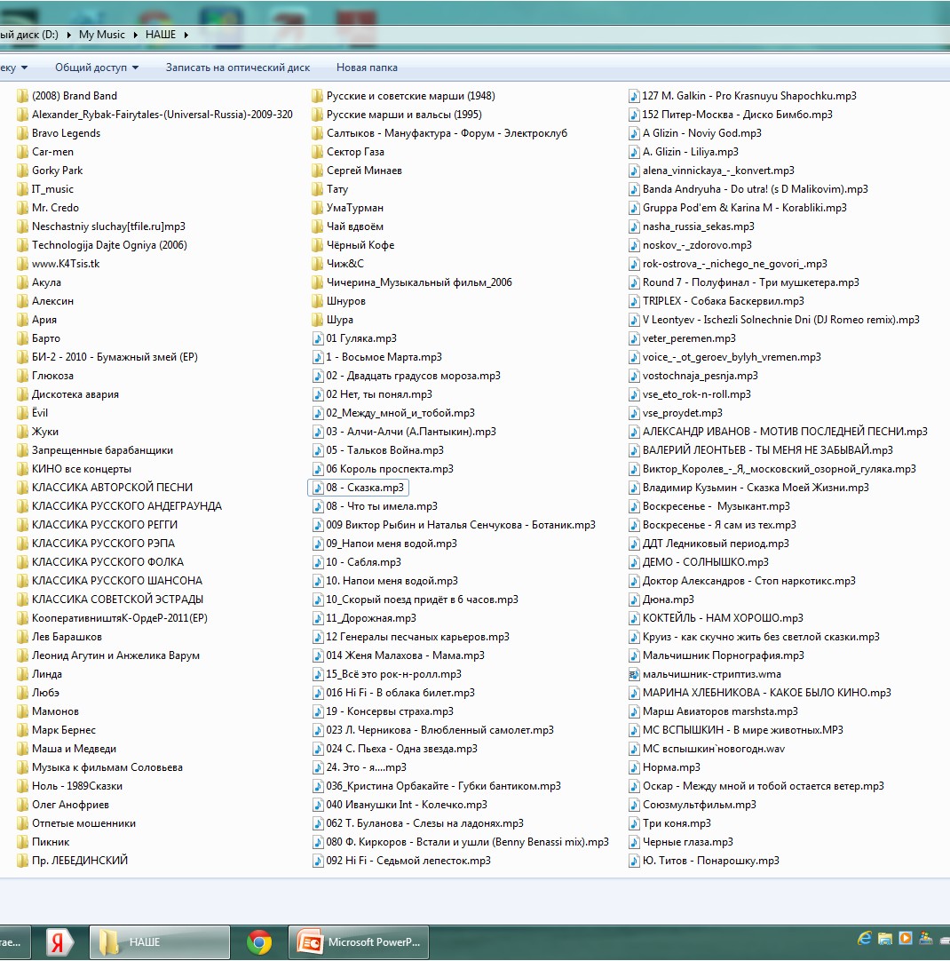Select the Чиж&С folder icon
The image size is (950, 961).
[x=317, y=264]
